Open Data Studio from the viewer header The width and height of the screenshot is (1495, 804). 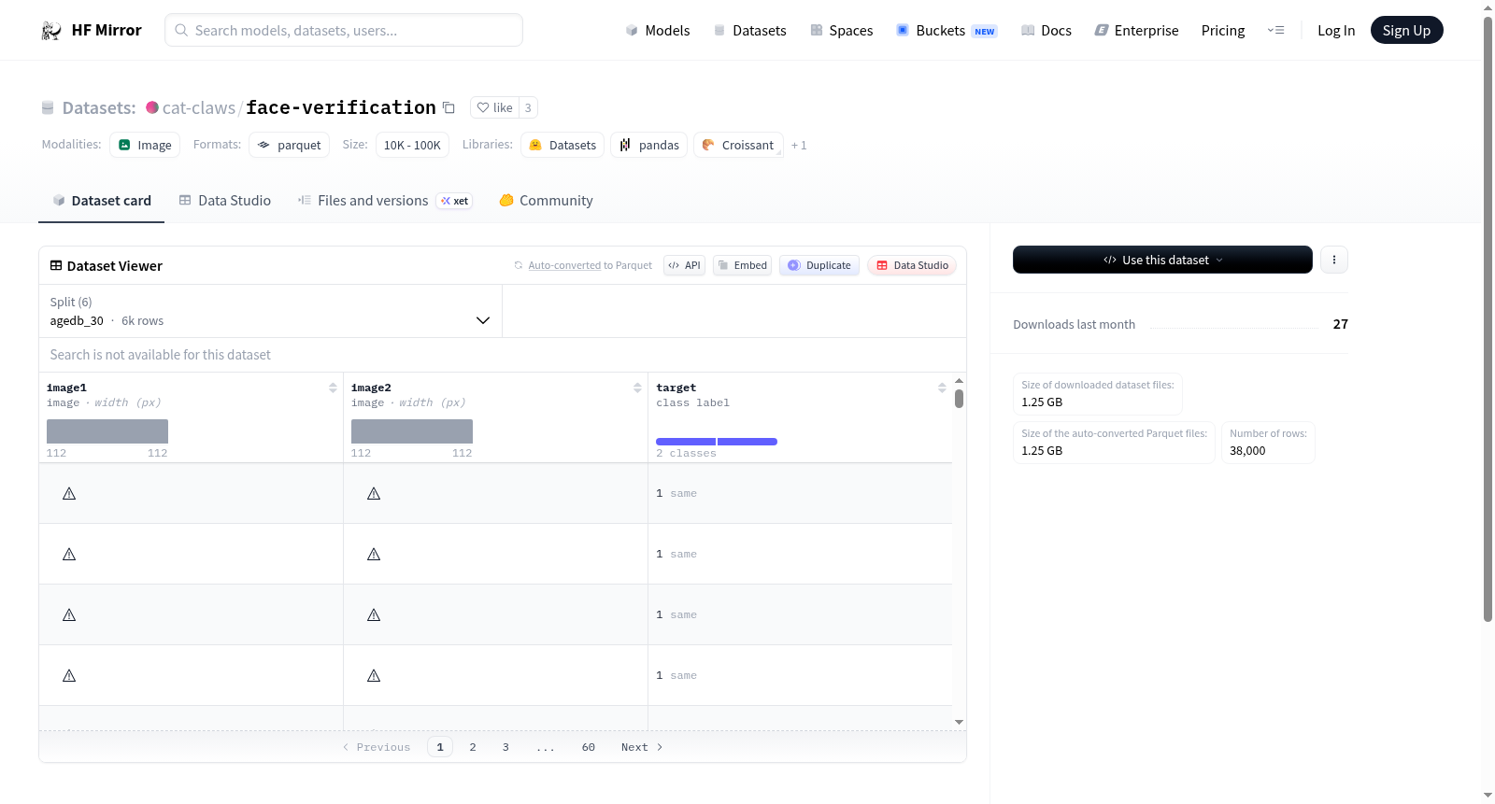[x=912, y=265]
